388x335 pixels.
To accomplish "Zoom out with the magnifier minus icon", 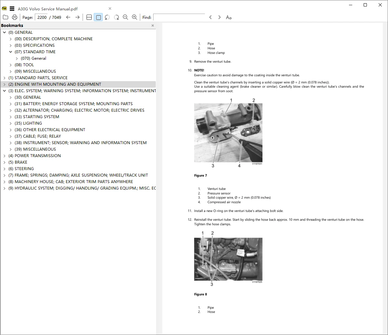I will coord(126,17).
